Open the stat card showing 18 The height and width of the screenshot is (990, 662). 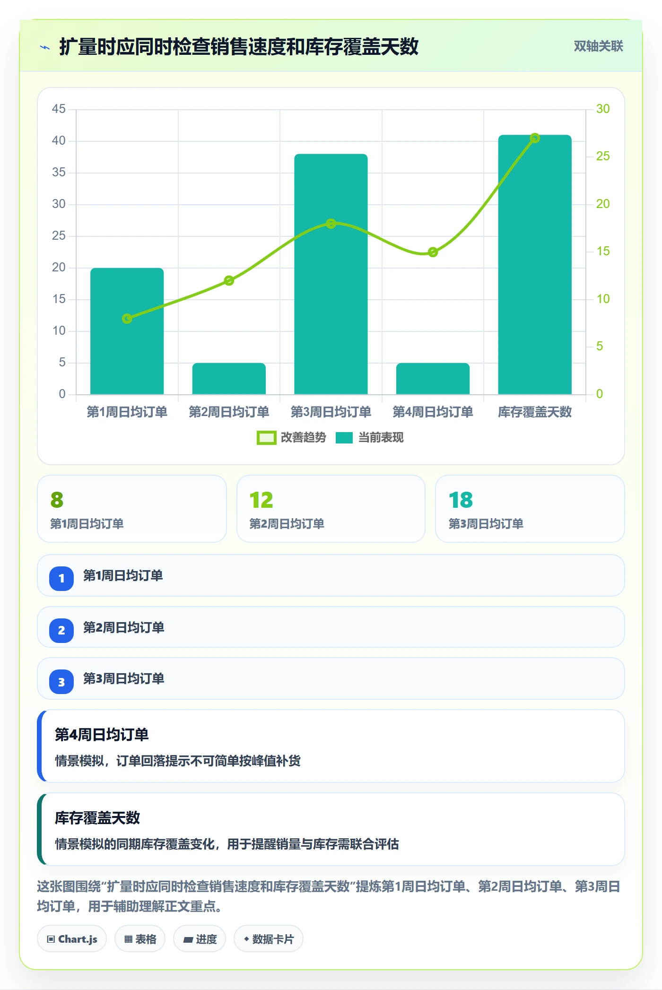click(x=530, y=509)
